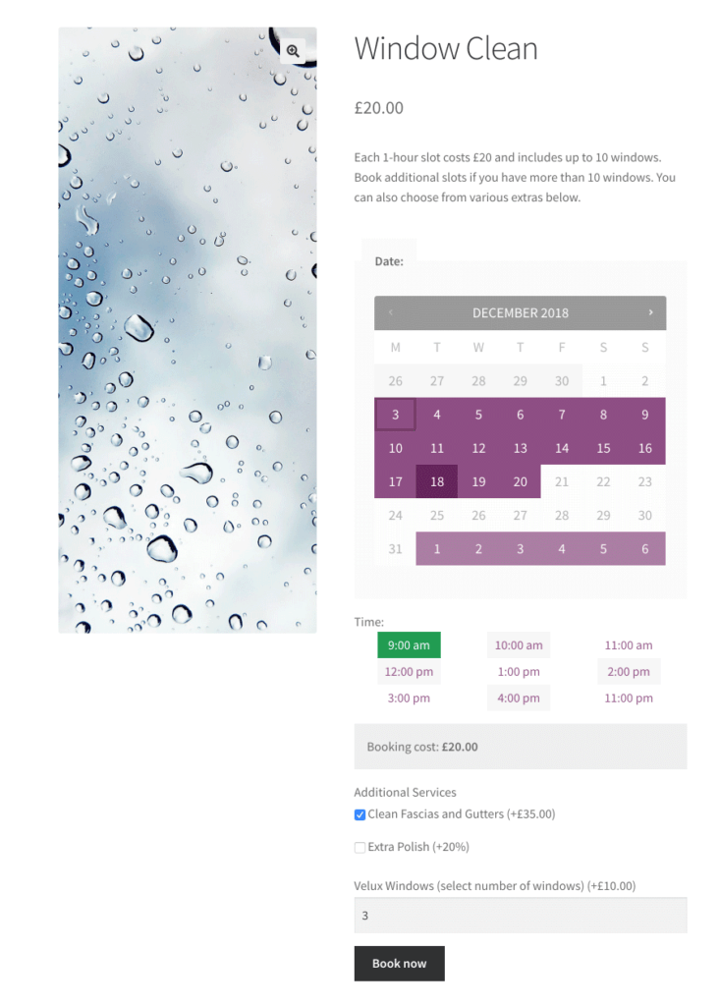Select the 2:00 pm time slot
Screen dimensions: 720x1006
point(629,671)
